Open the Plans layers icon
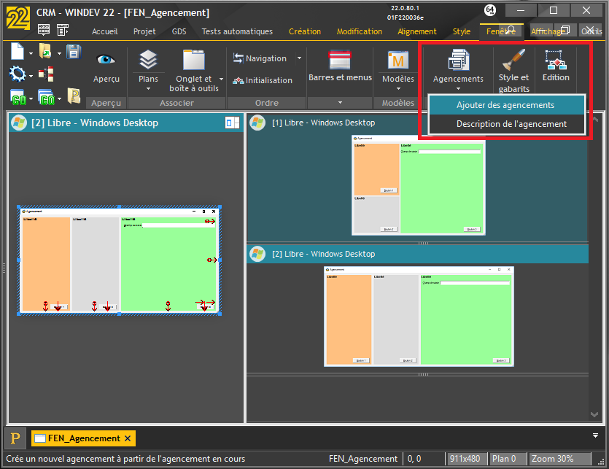This screenshot has width=609, height=469. (148, 60)
